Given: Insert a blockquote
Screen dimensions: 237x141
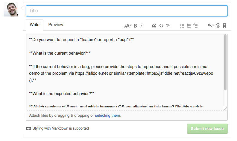Looking at the screenshot, I should click(x=154, y=26).
